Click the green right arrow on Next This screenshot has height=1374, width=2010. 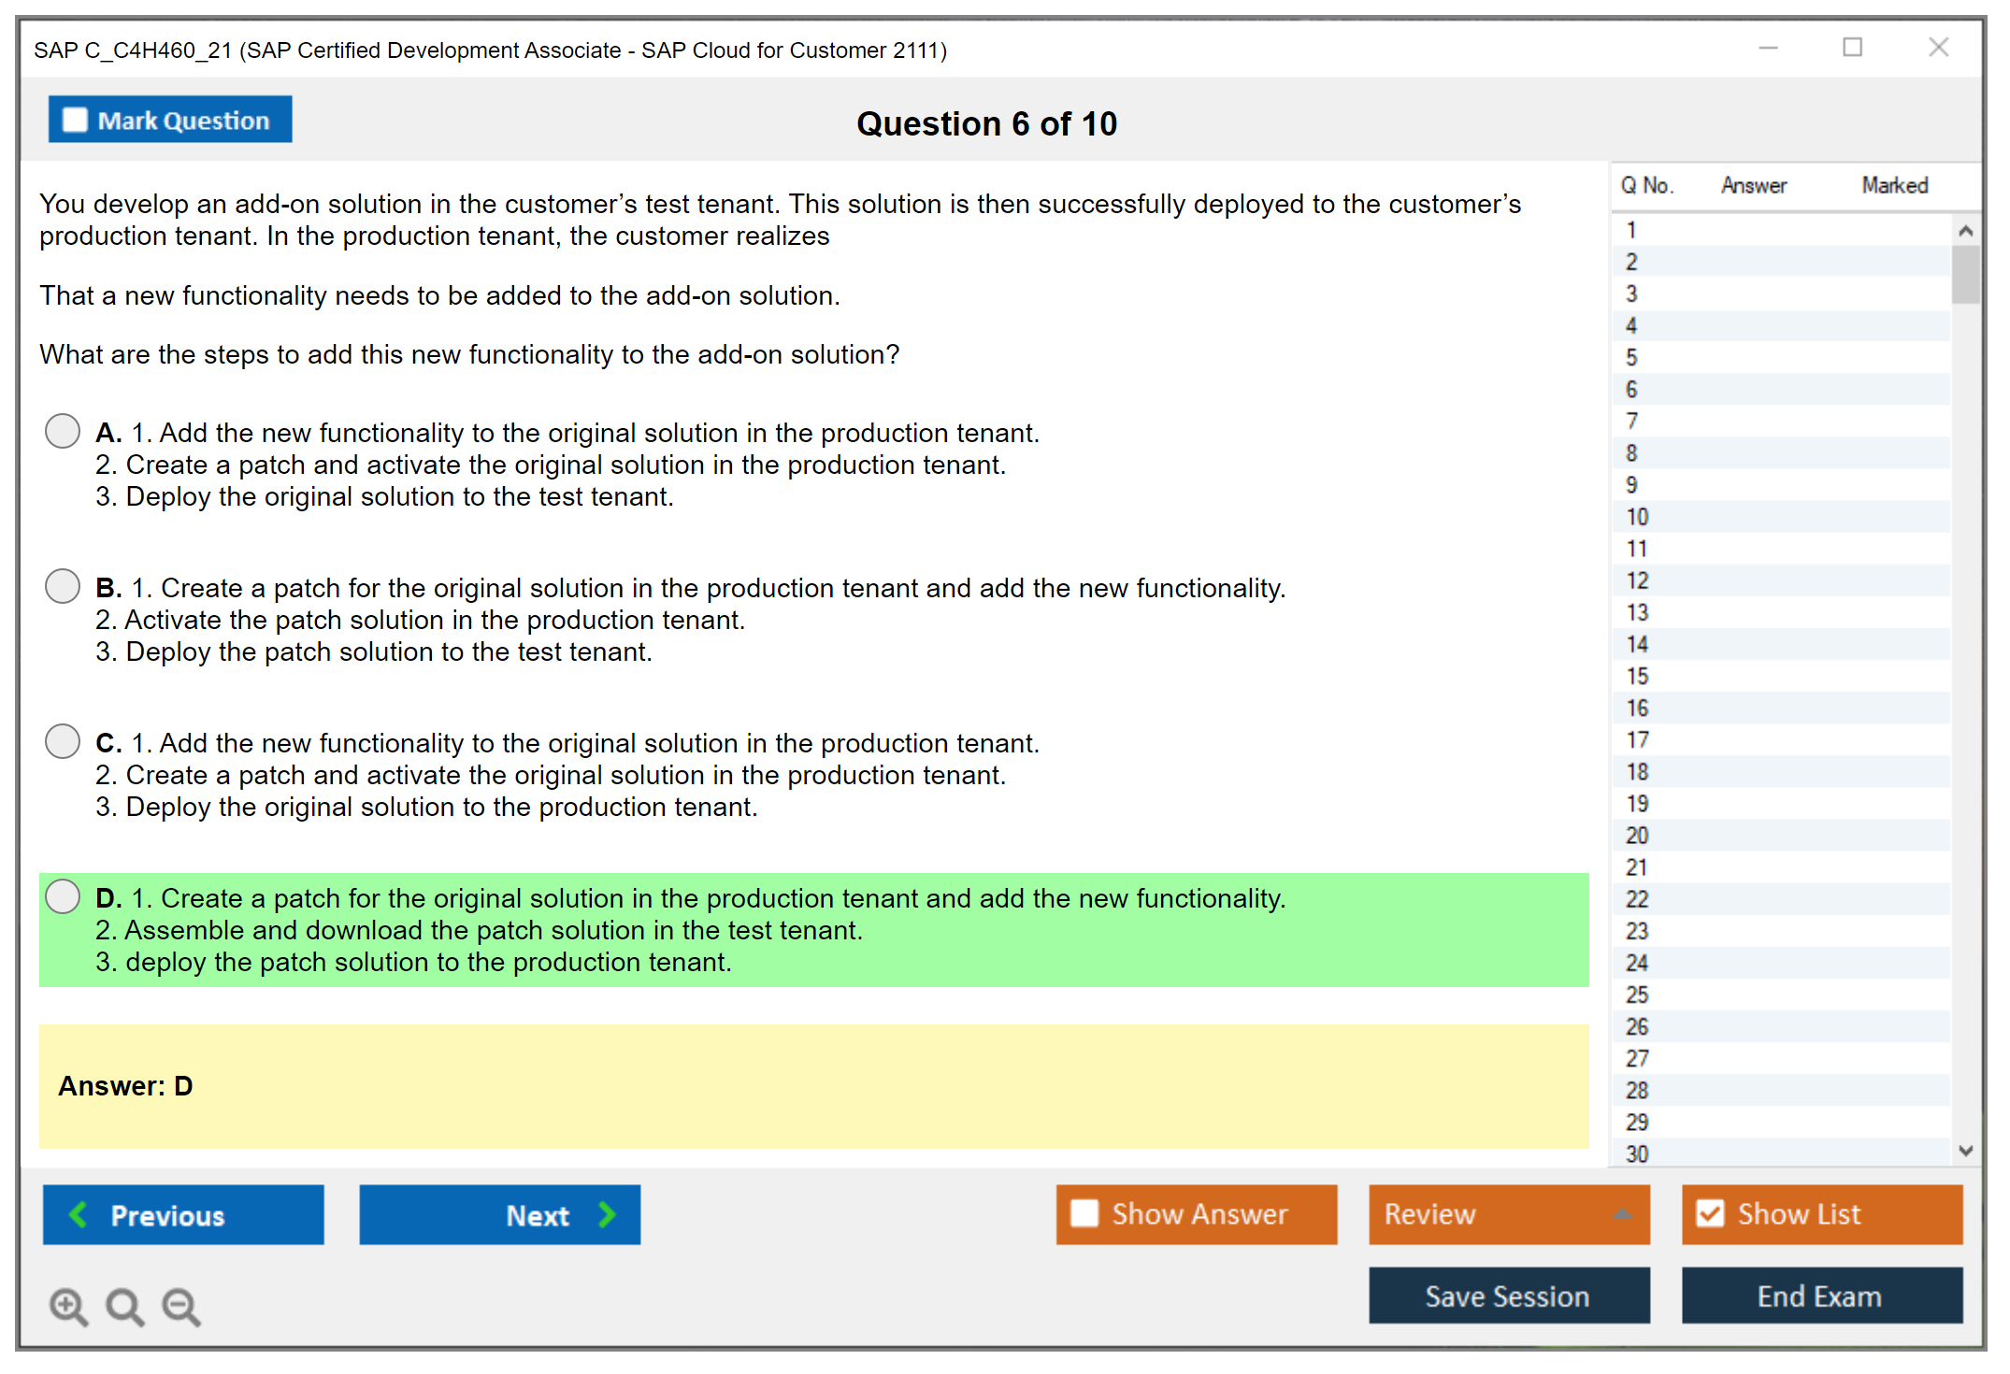tap(607, 1214)
